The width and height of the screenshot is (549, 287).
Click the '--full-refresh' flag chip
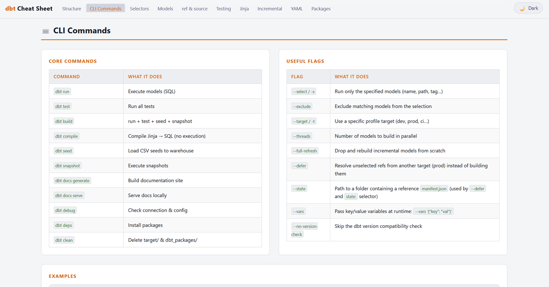pyautogui.click(x=305, y=151)
